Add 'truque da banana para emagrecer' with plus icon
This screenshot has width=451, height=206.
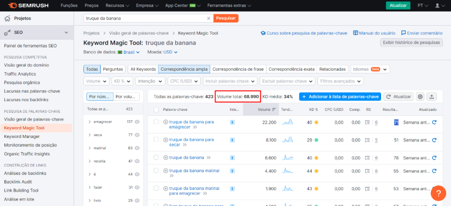(166, 122)
